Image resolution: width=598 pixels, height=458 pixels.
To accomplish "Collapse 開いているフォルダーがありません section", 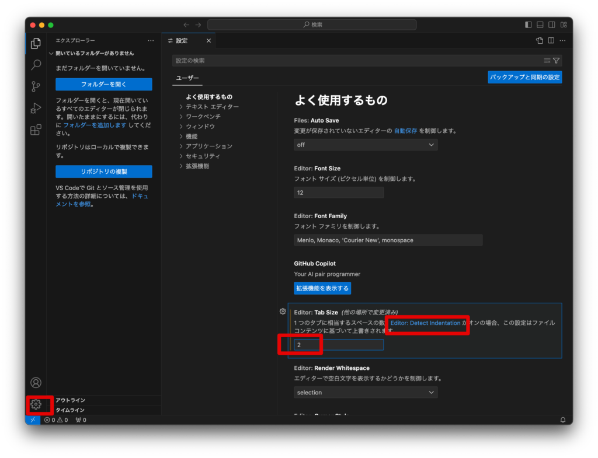I will click(x=92, y=53).
